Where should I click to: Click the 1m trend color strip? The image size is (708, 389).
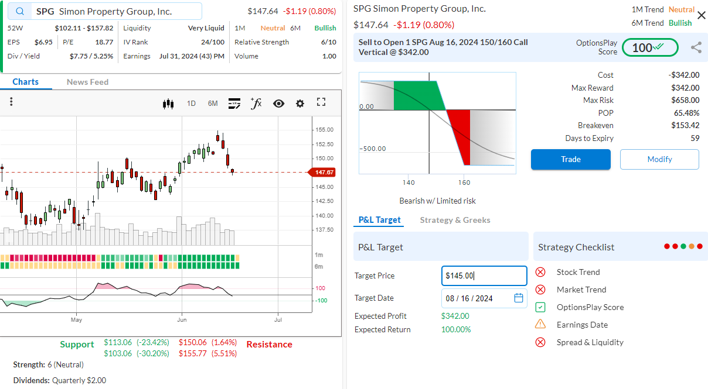120,258
